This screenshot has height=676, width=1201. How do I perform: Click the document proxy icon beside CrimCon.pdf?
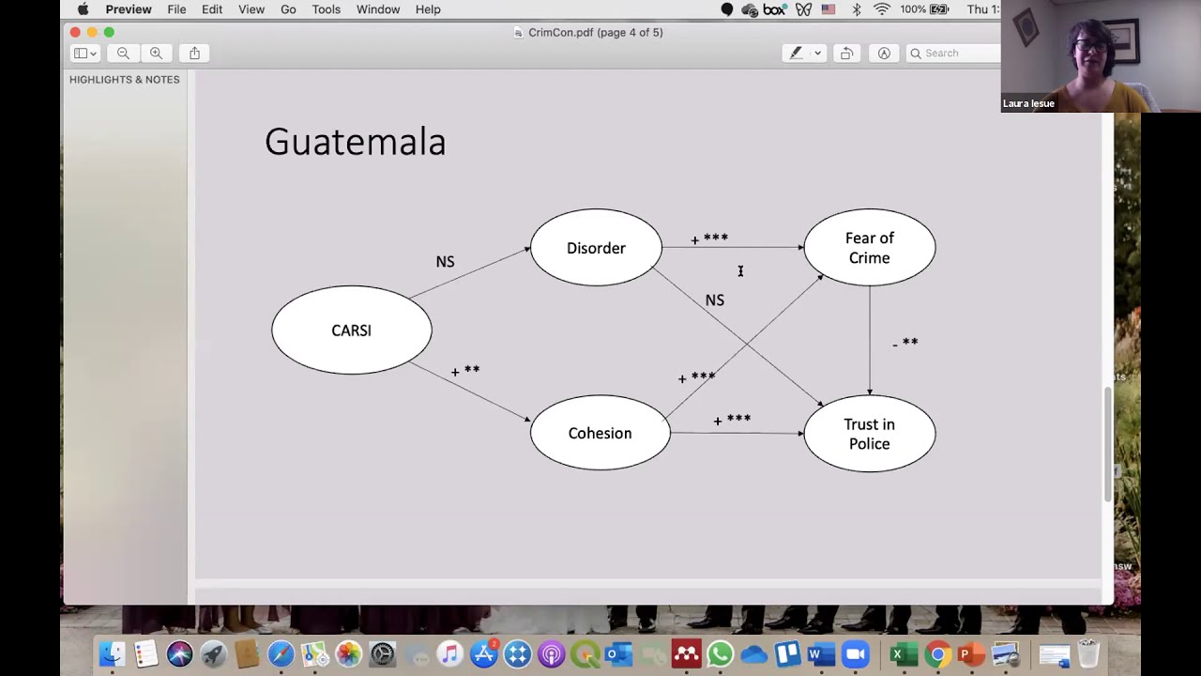click(519, 33)
